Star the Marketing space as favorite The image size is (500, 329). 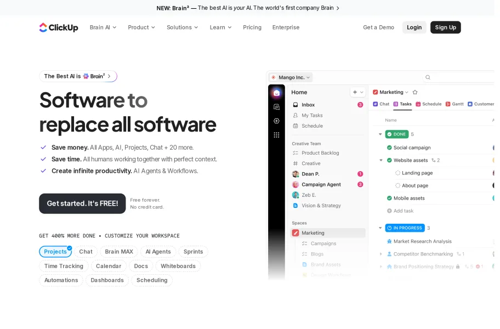(415, 92)
